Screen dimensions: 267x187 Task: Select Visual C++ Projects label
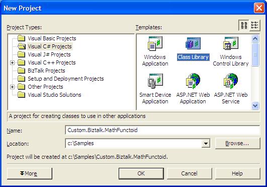point(52,63)
